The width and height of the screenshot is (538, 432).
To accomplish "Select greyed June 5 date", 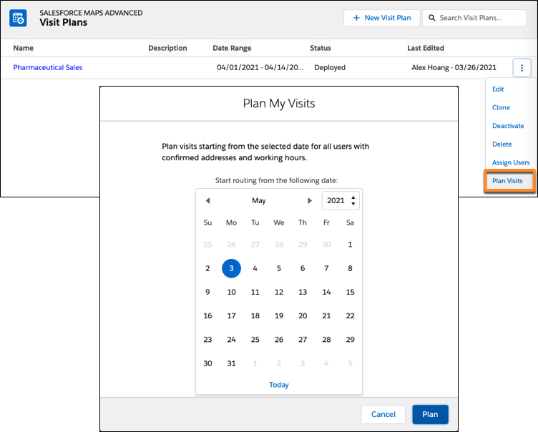I will (x=350, y=363).
